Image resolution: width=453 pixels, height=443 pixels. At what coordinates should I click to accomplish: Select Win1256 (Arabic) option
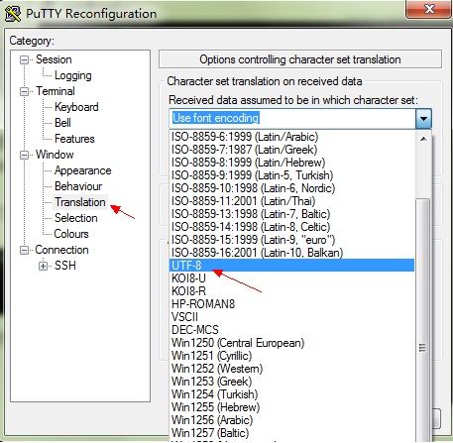point(291,420)
